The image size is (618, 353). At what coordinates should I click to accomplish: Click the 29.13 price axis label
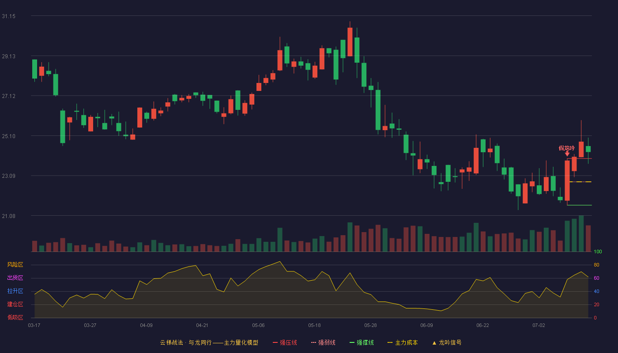coord(8,56)
